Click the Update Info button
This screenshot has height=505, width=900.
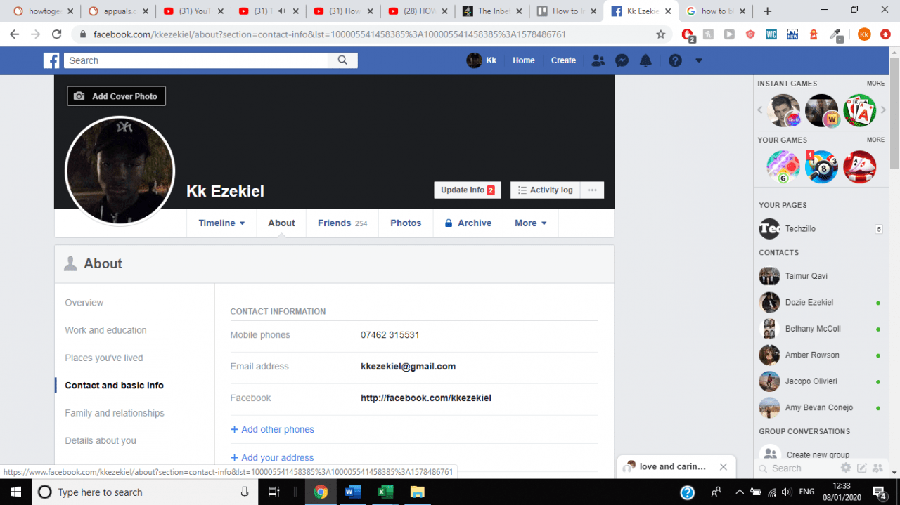[x=468, y=190]
